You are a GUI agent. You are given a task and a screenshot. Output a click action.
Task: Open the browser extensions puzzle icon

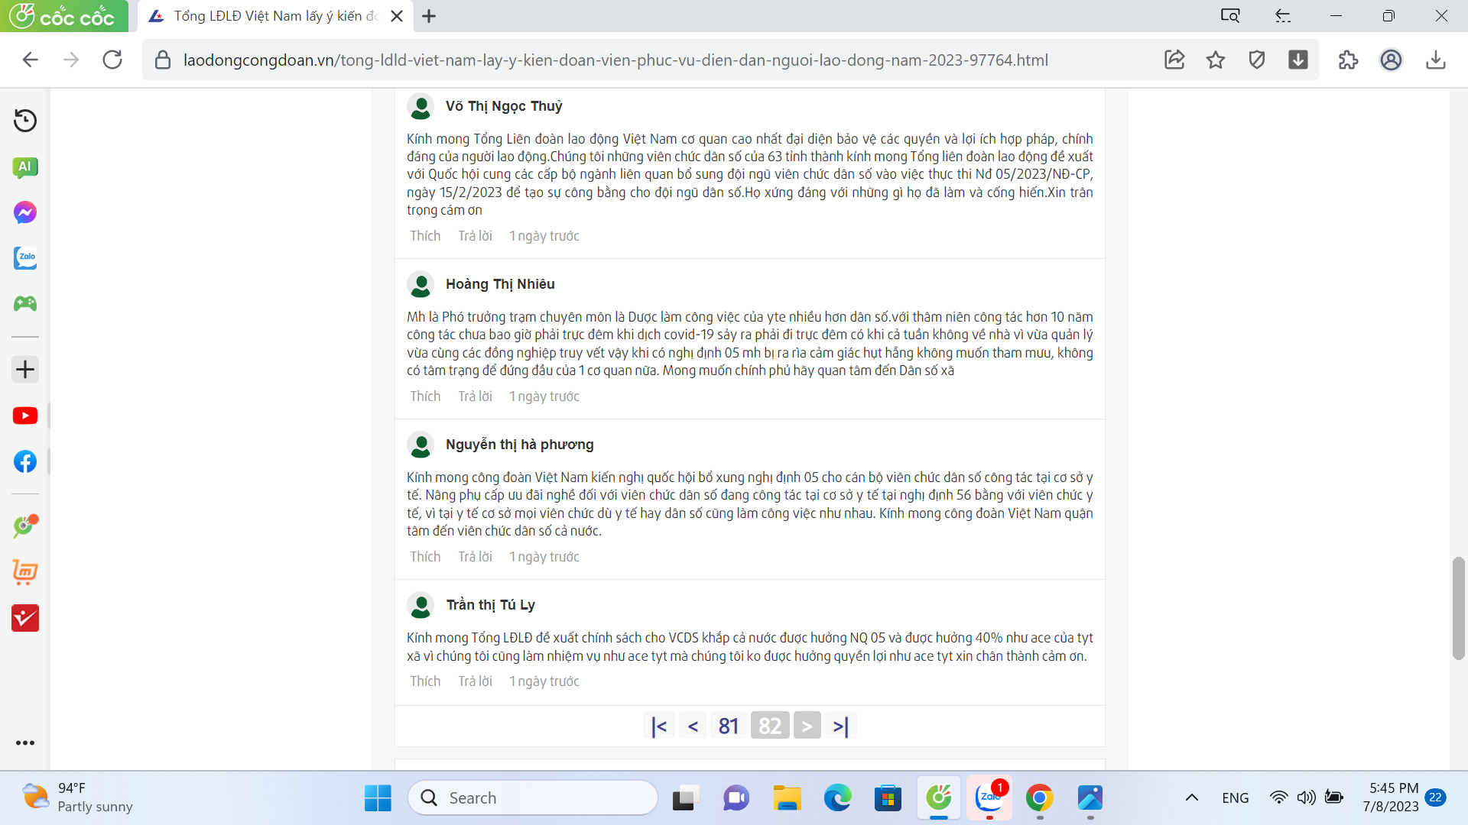[x=1348, y=60]
